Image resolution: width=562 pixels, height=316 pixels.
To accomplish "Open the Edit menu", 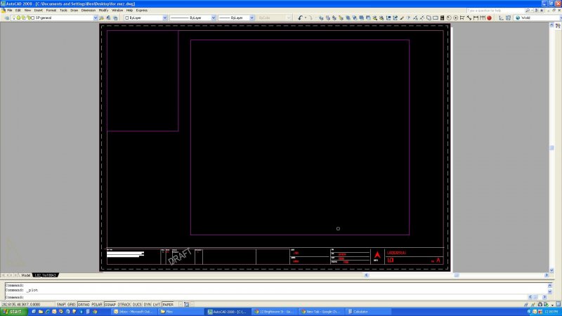I will [18, 11].
